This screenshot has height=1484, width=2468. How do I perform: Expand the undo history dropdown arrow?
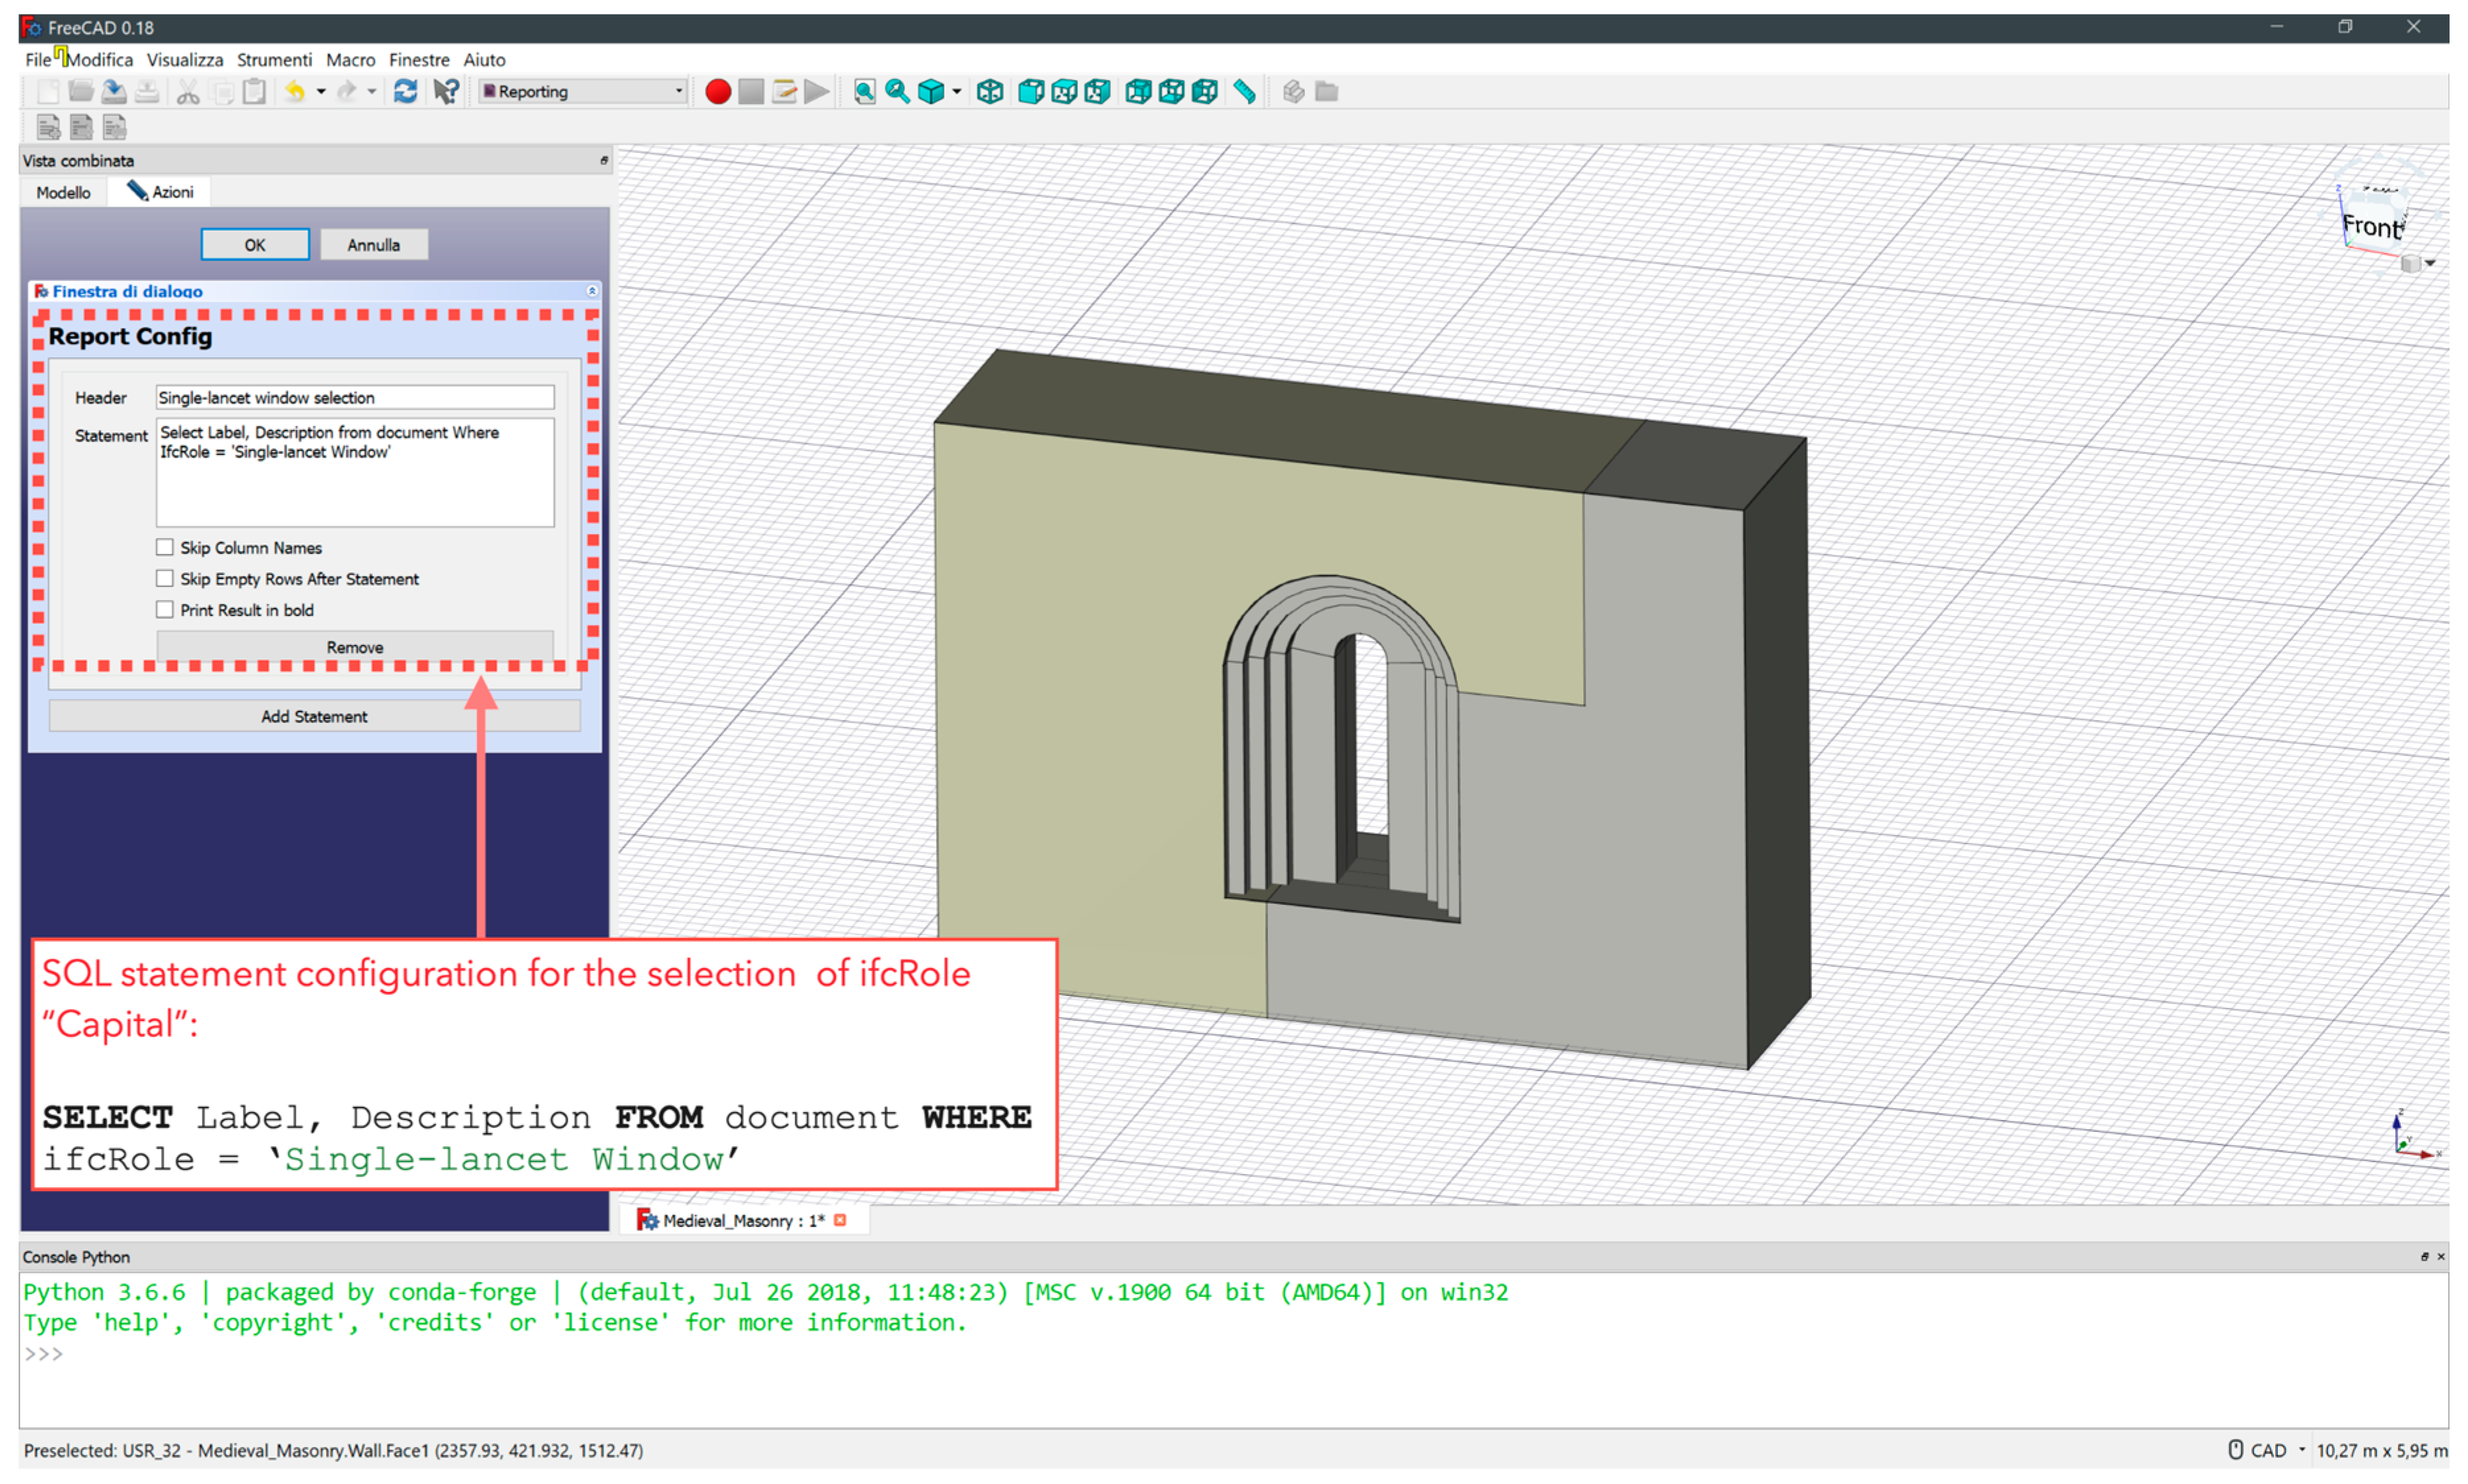(x=321, y=92)
